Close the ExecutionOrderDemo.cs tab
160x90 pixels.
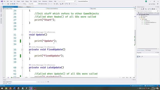point(17,7)
